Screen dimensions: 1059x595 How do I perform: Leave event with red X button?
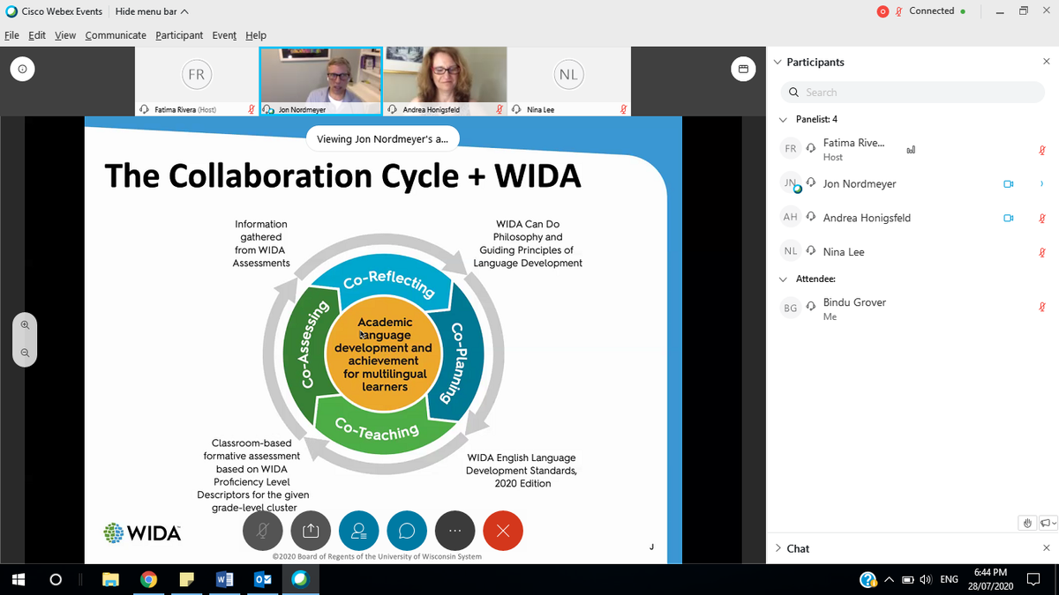click(x=503, y=531)
